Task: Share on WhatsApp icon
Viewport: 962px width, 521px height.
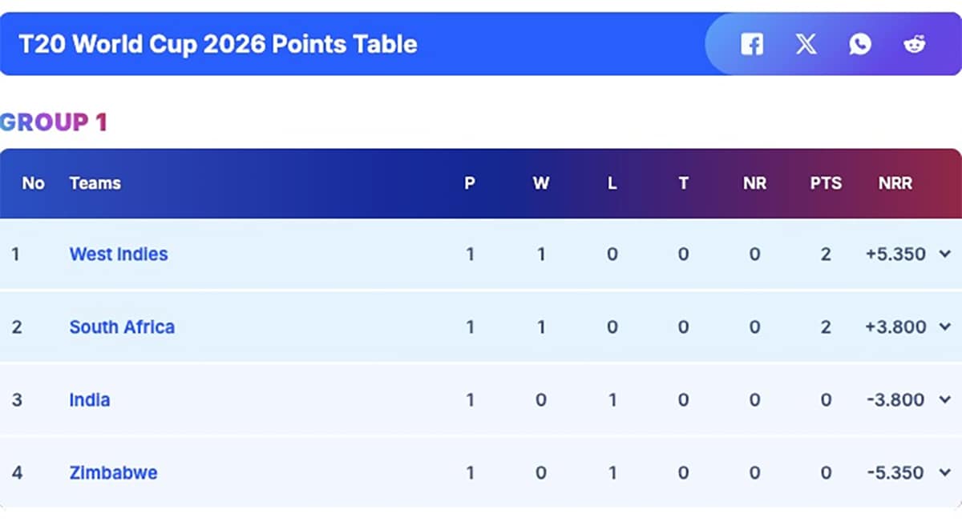Action: click(860, 44)
